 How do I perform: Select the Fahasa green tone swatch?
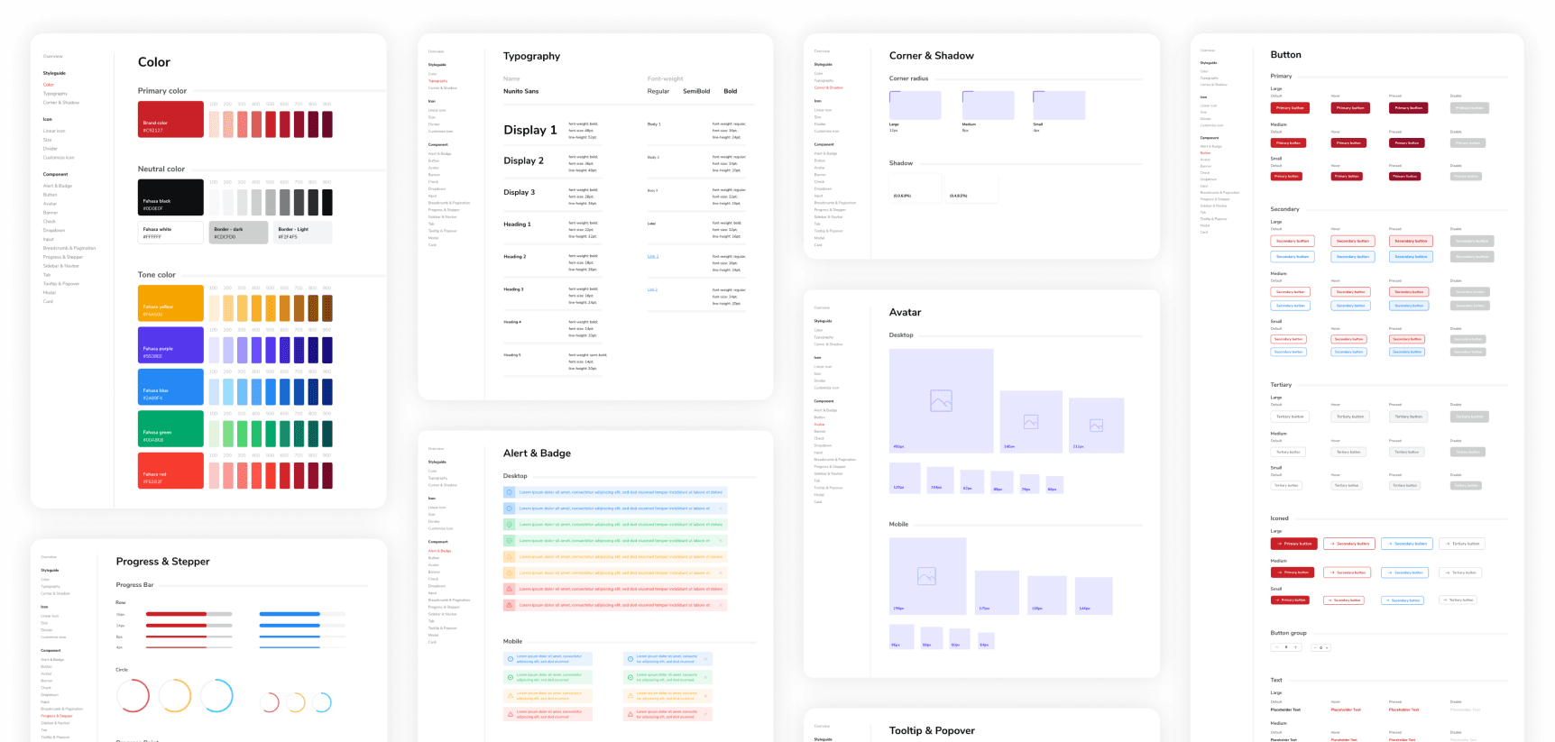(170, 428)
